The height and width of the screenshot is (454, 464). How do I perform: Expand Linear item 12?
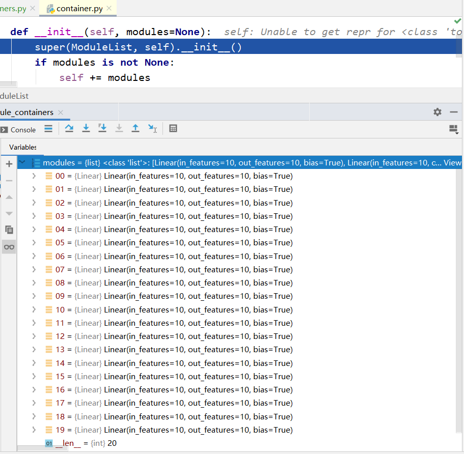pos(34,336)
